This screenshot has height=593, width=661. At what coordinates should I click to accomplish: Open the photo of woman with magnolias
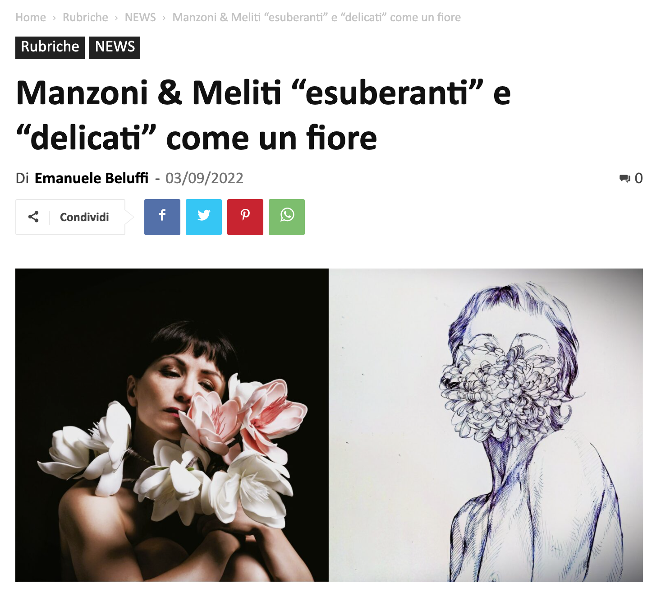[x=172, y=425]
